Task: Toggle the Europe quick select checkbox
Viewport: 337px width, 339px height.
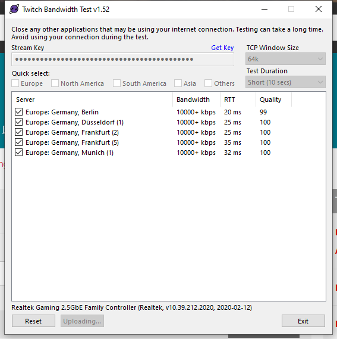Action: click(15, 83)
